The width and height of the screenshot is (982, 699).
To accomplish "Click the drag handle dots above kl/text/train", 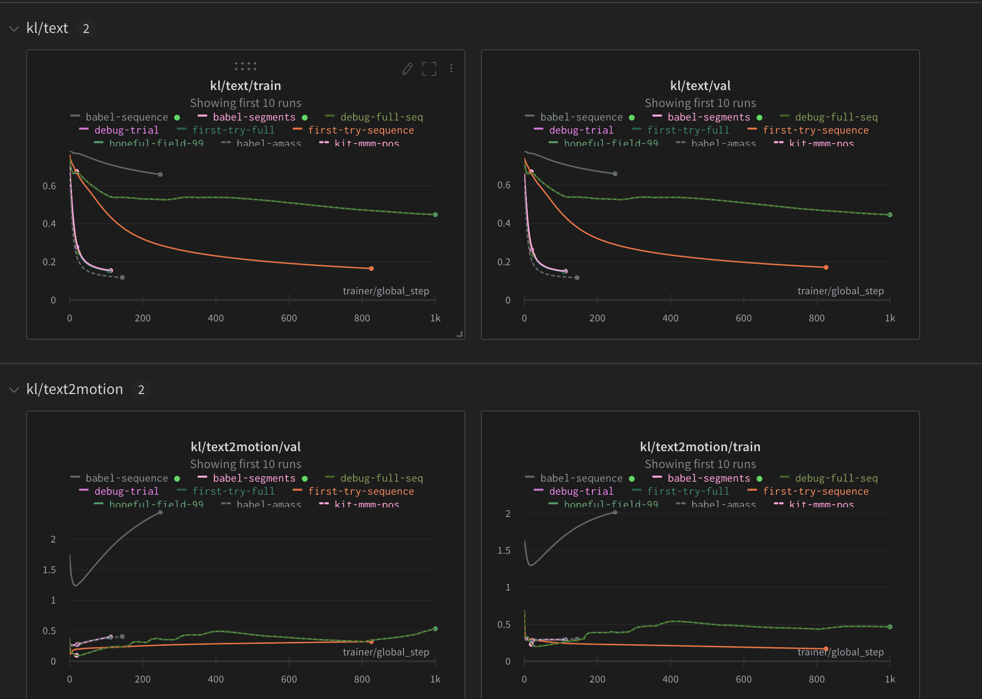I will [x=245, y=65].
